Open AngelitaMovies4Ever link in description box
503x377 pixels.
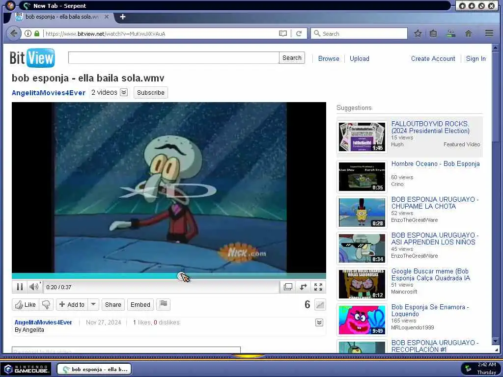(43, 322)
